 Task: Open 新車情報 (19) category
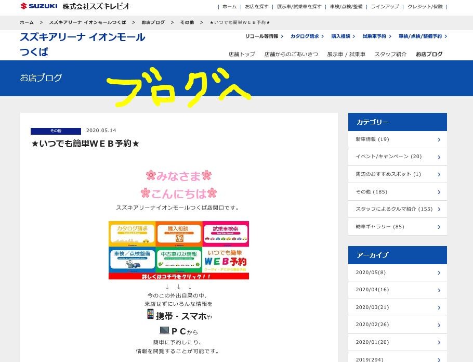(397, 139)
